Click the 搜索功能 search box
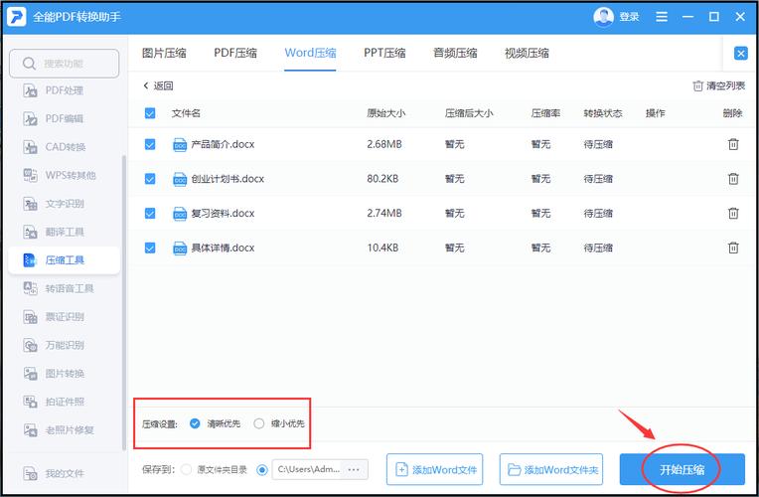Screen dimensions: 759x497 coord(64,64)
